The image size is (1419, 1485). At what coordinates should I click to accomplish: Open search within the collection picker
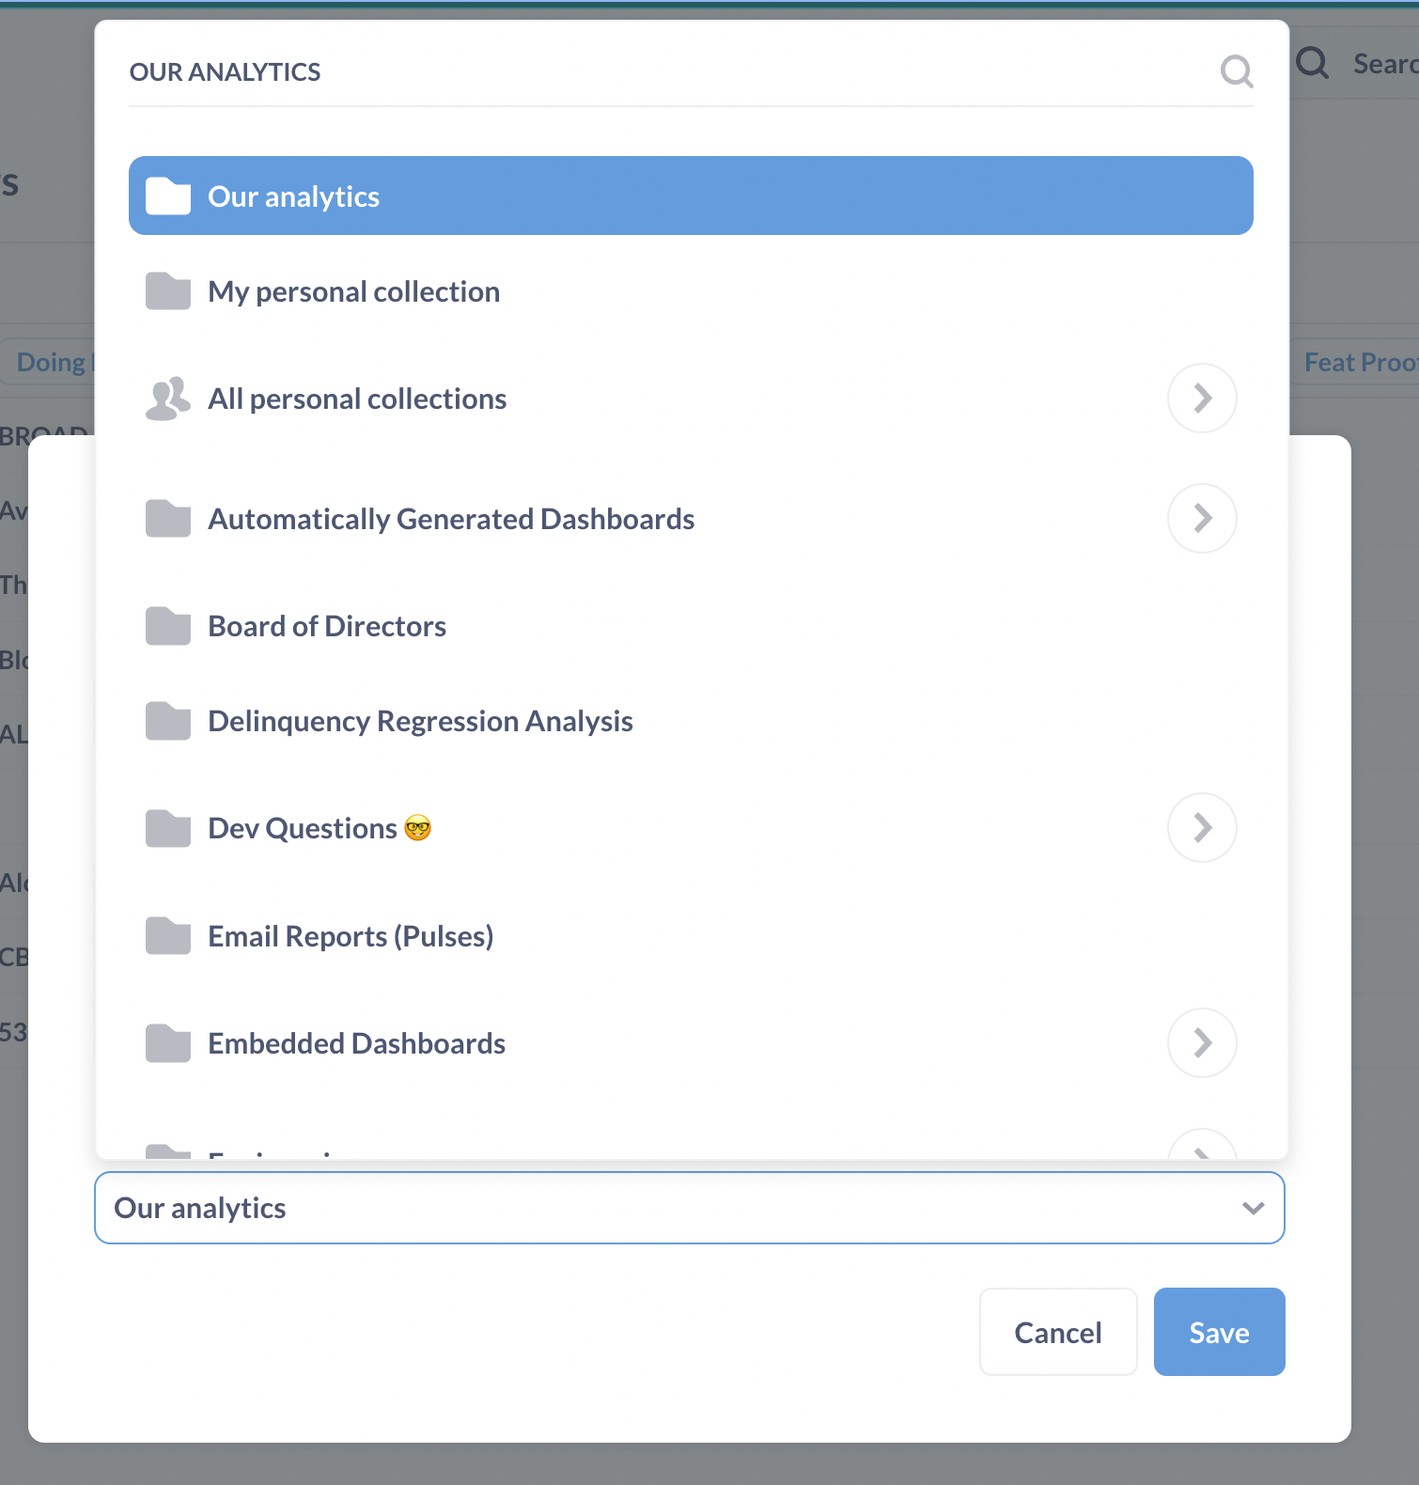pos(1236,71)
